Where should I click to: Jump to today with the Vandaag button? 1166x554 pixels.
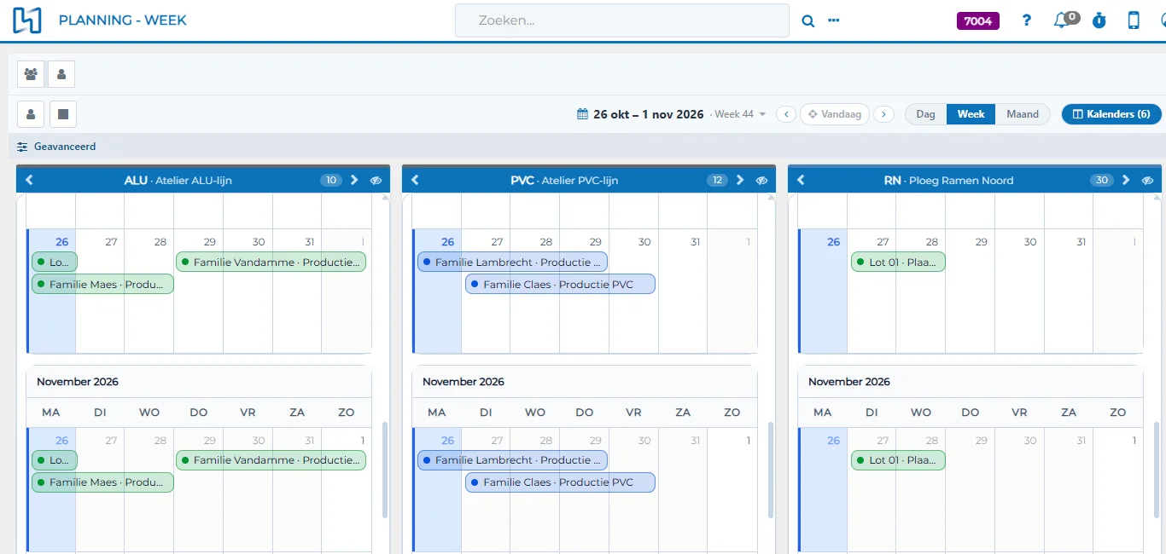click(835, 114)
